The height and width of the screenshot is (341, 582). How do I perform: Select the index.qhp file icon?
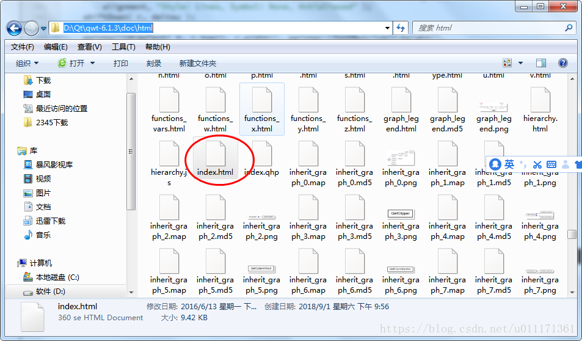tap(261, 153)
